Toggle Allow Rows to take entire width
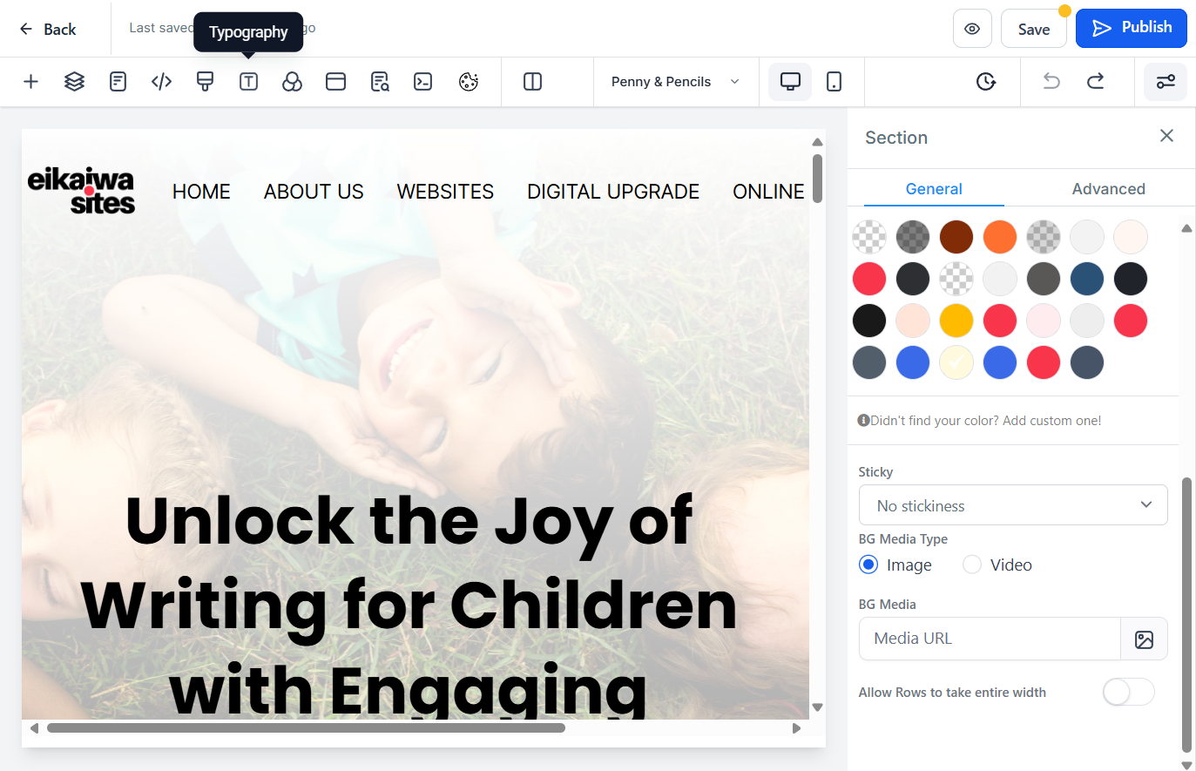The width and height of the screenshot is (1196, 771). [x=1128, y=692]
